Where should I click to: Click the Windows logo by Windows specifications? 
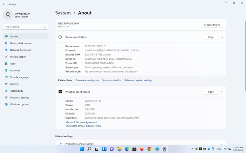click(60, 92)
